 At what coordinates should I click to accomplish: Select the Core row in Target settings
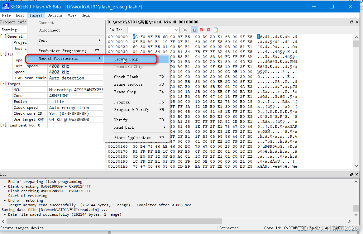[x=58, y=96]
